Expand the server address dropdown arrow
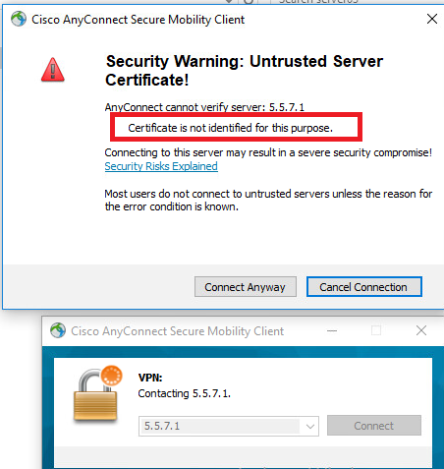The width and height of the screenshot is (444, 469). [309, 427]
